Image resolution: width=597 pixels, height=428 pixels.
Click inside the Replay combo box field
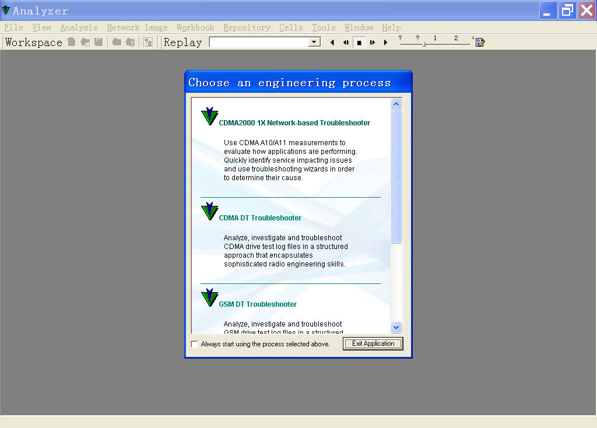259,42
